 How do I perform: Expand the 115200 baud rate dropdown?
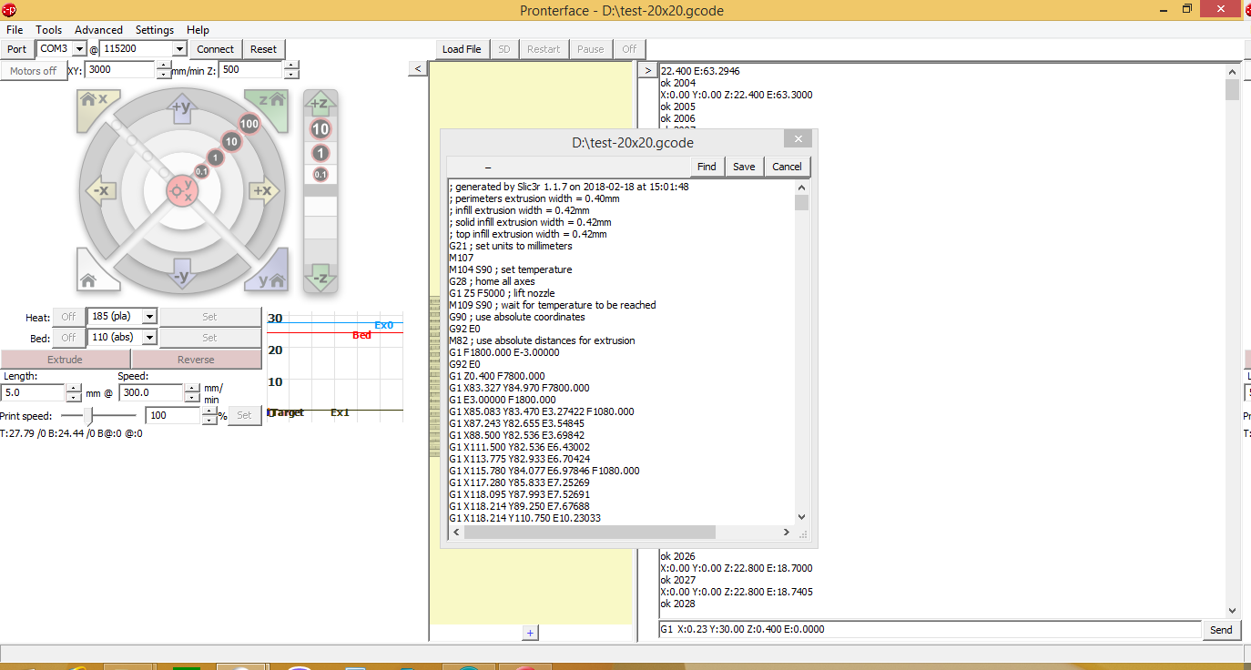[178, 49]
